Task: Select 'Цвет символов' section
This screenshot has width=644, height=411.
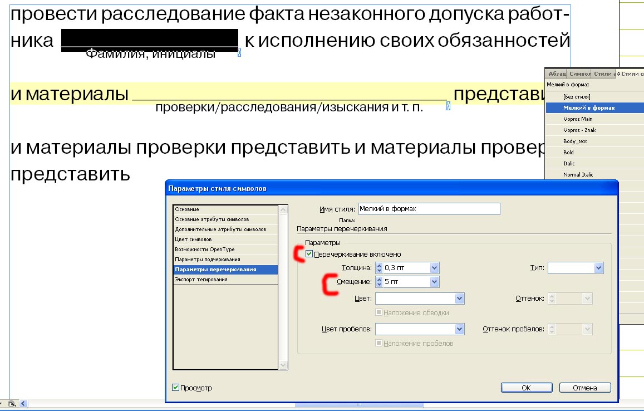Action: click(x=225, y=239)
